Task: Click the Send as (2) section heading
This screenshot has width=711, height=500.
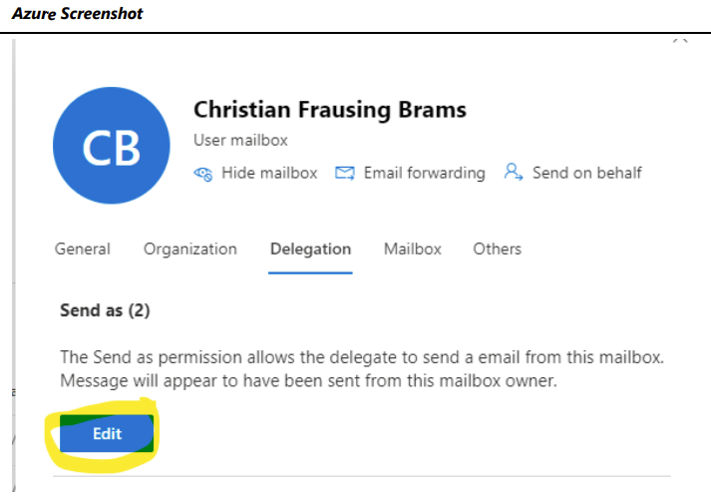Action: click(x=105, y=310)
